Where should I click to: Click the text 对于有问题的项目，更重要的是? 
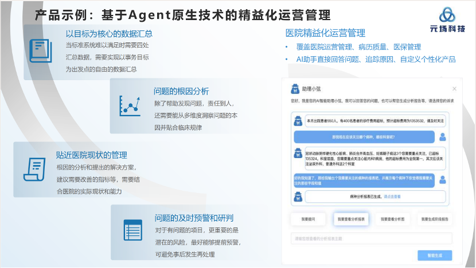tap(197, 230)
